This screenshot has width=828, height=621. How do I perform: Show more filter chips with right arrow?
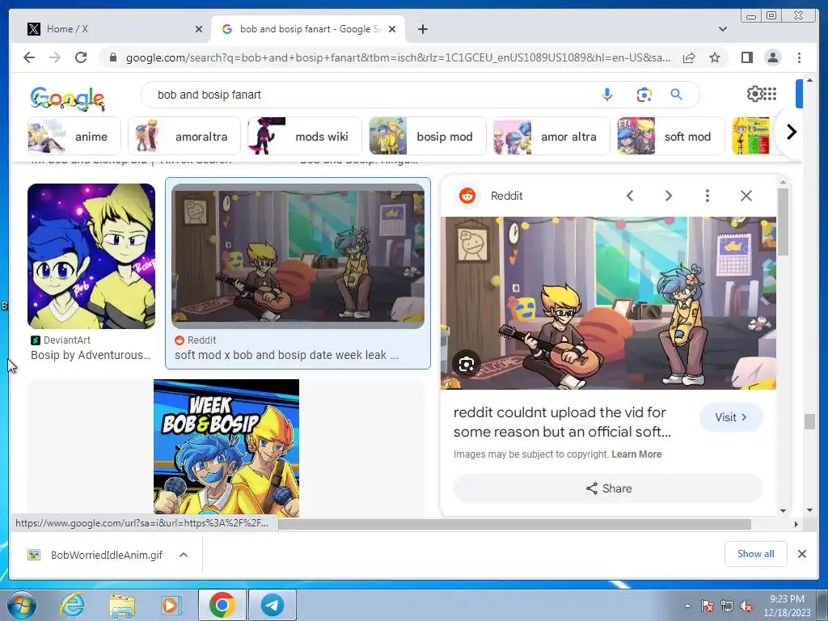pyautogui.click(x=791, y=132)
